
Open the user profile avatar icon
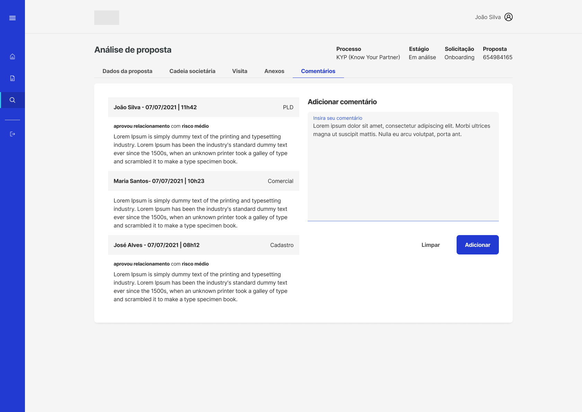(x=508, y=17)
